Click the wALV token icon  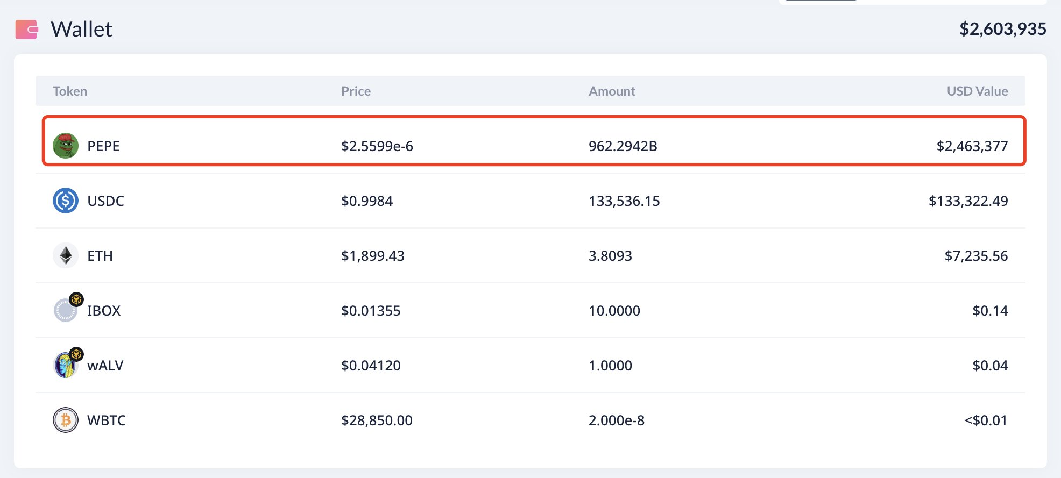(x=66, y=365)
